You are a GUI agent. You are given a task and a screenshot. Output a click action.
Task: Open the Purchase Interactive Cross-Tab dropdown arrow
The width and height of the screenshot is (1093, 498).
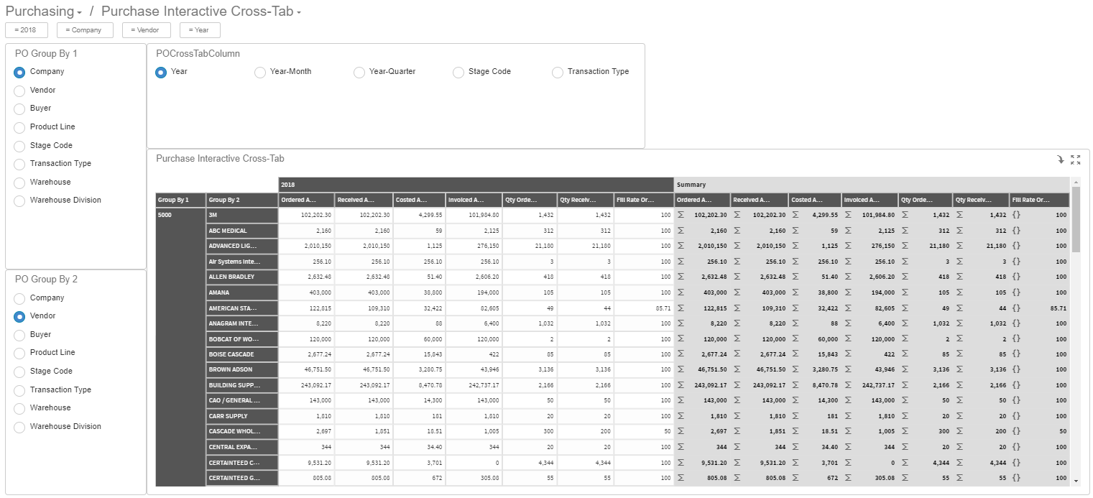298,11
